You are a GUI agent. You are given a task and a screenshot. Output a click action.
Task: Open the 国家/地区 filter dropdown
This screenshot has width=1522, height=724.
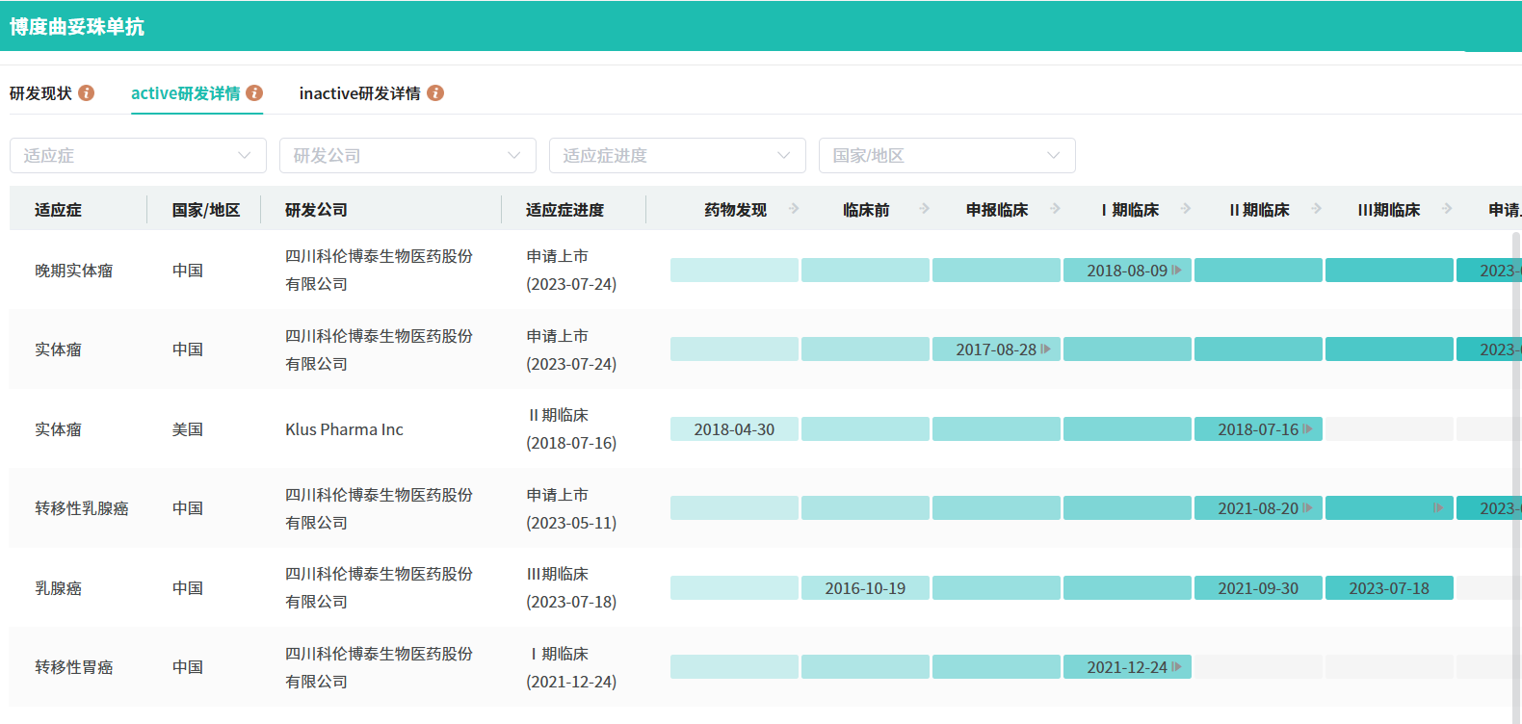(x=947, y=156)
